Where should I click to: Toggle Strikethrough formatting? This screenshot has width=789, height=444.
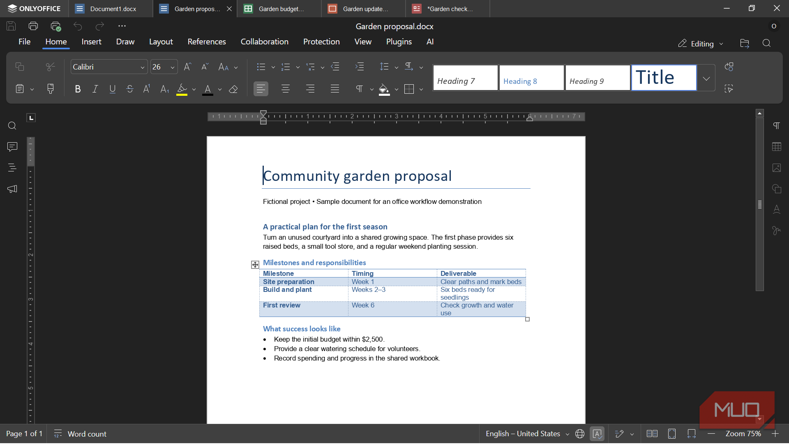coord(129,89)
